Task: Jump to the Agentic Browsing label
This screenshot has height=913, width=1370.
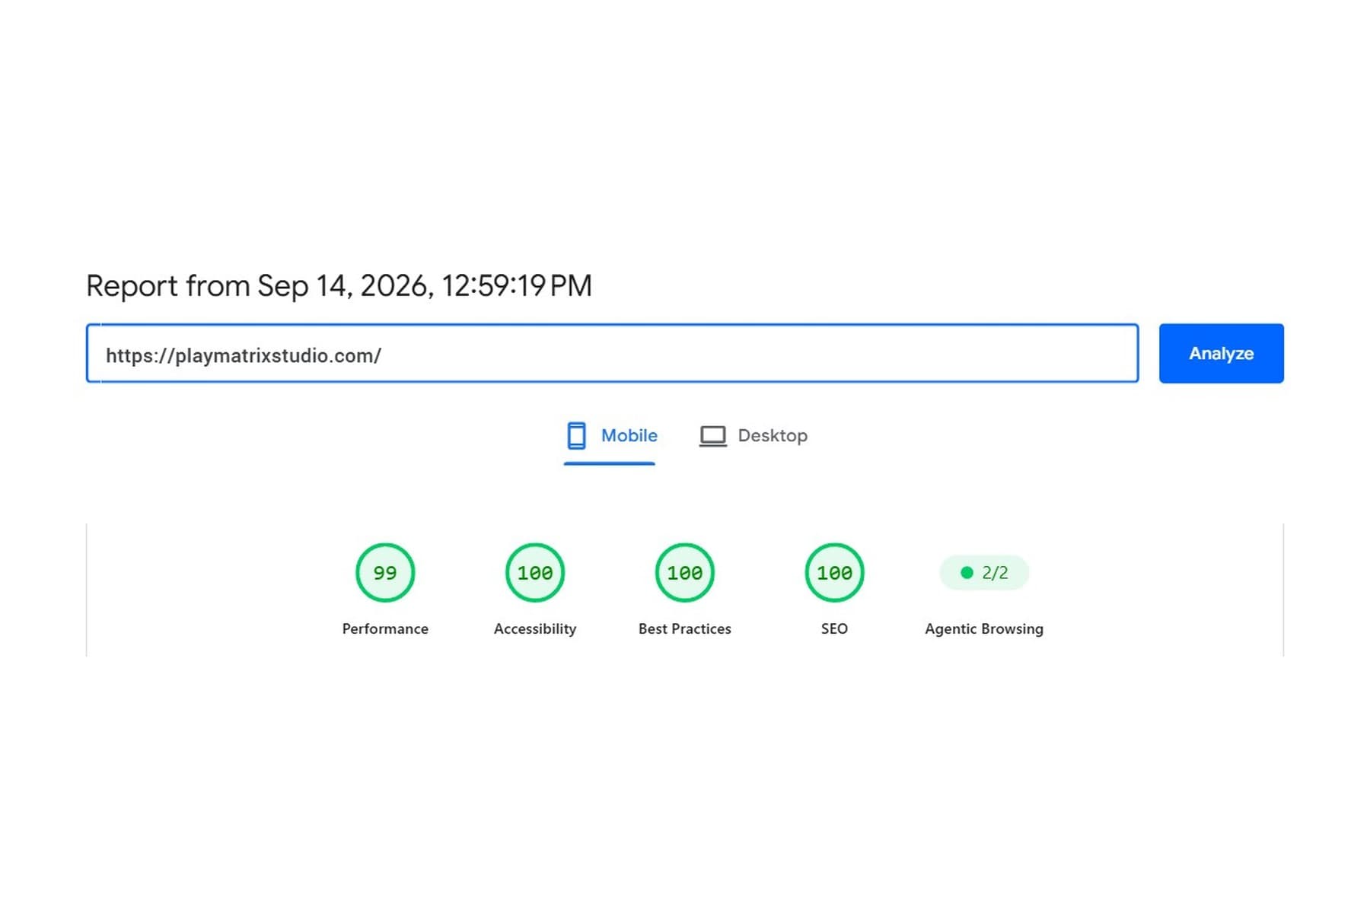Action: point(984,629)
